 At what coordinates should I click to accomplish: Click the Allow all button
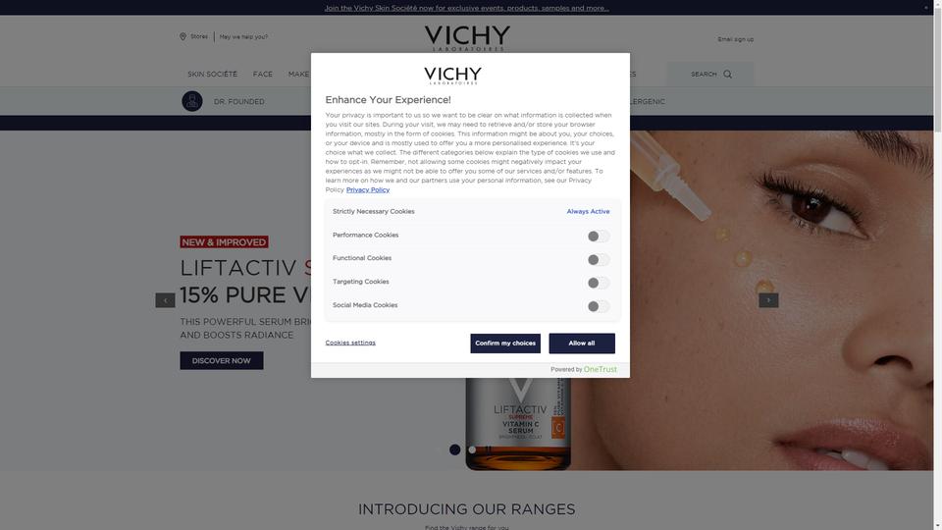(582, 344)
